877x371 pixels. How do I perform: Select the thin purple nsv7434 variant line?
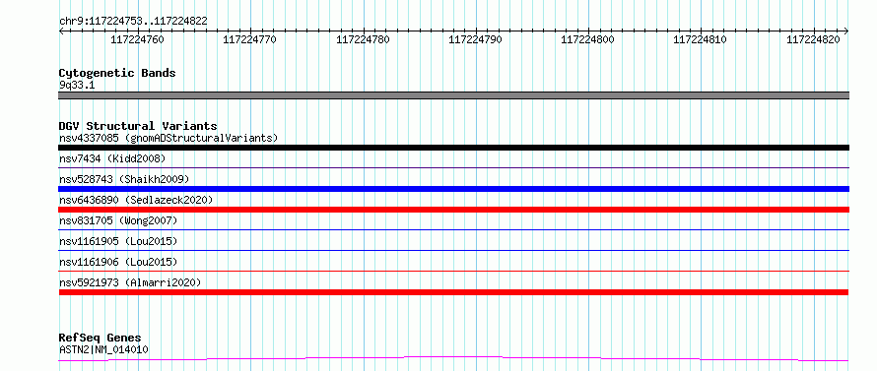click(453, 167)
